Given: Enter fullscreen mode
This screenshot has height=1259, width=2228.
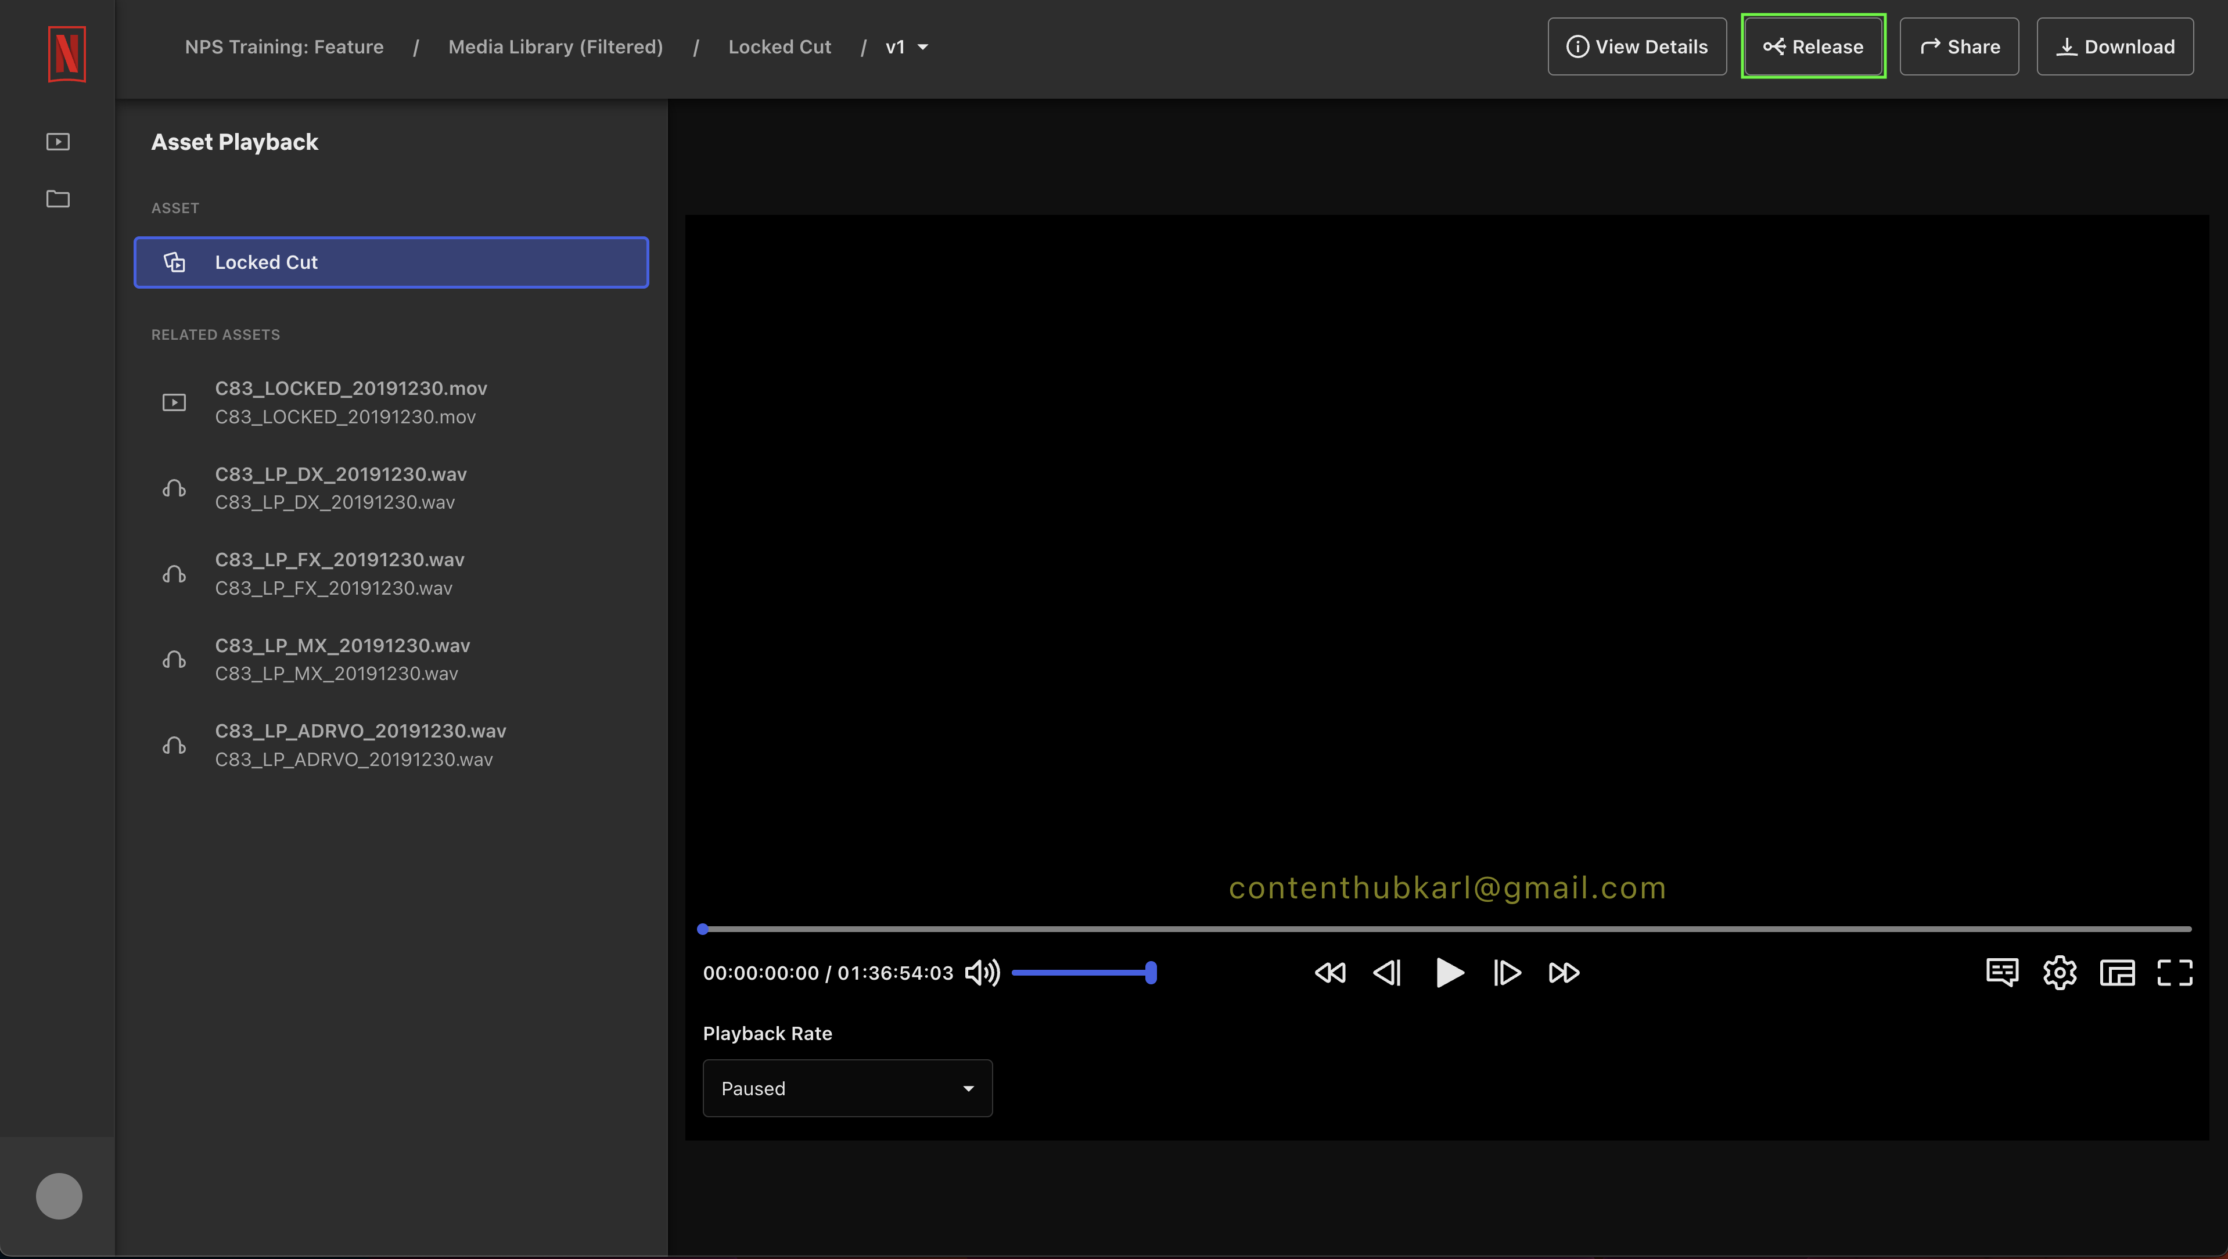Looking at the screenshot, I should point(2175,973).
